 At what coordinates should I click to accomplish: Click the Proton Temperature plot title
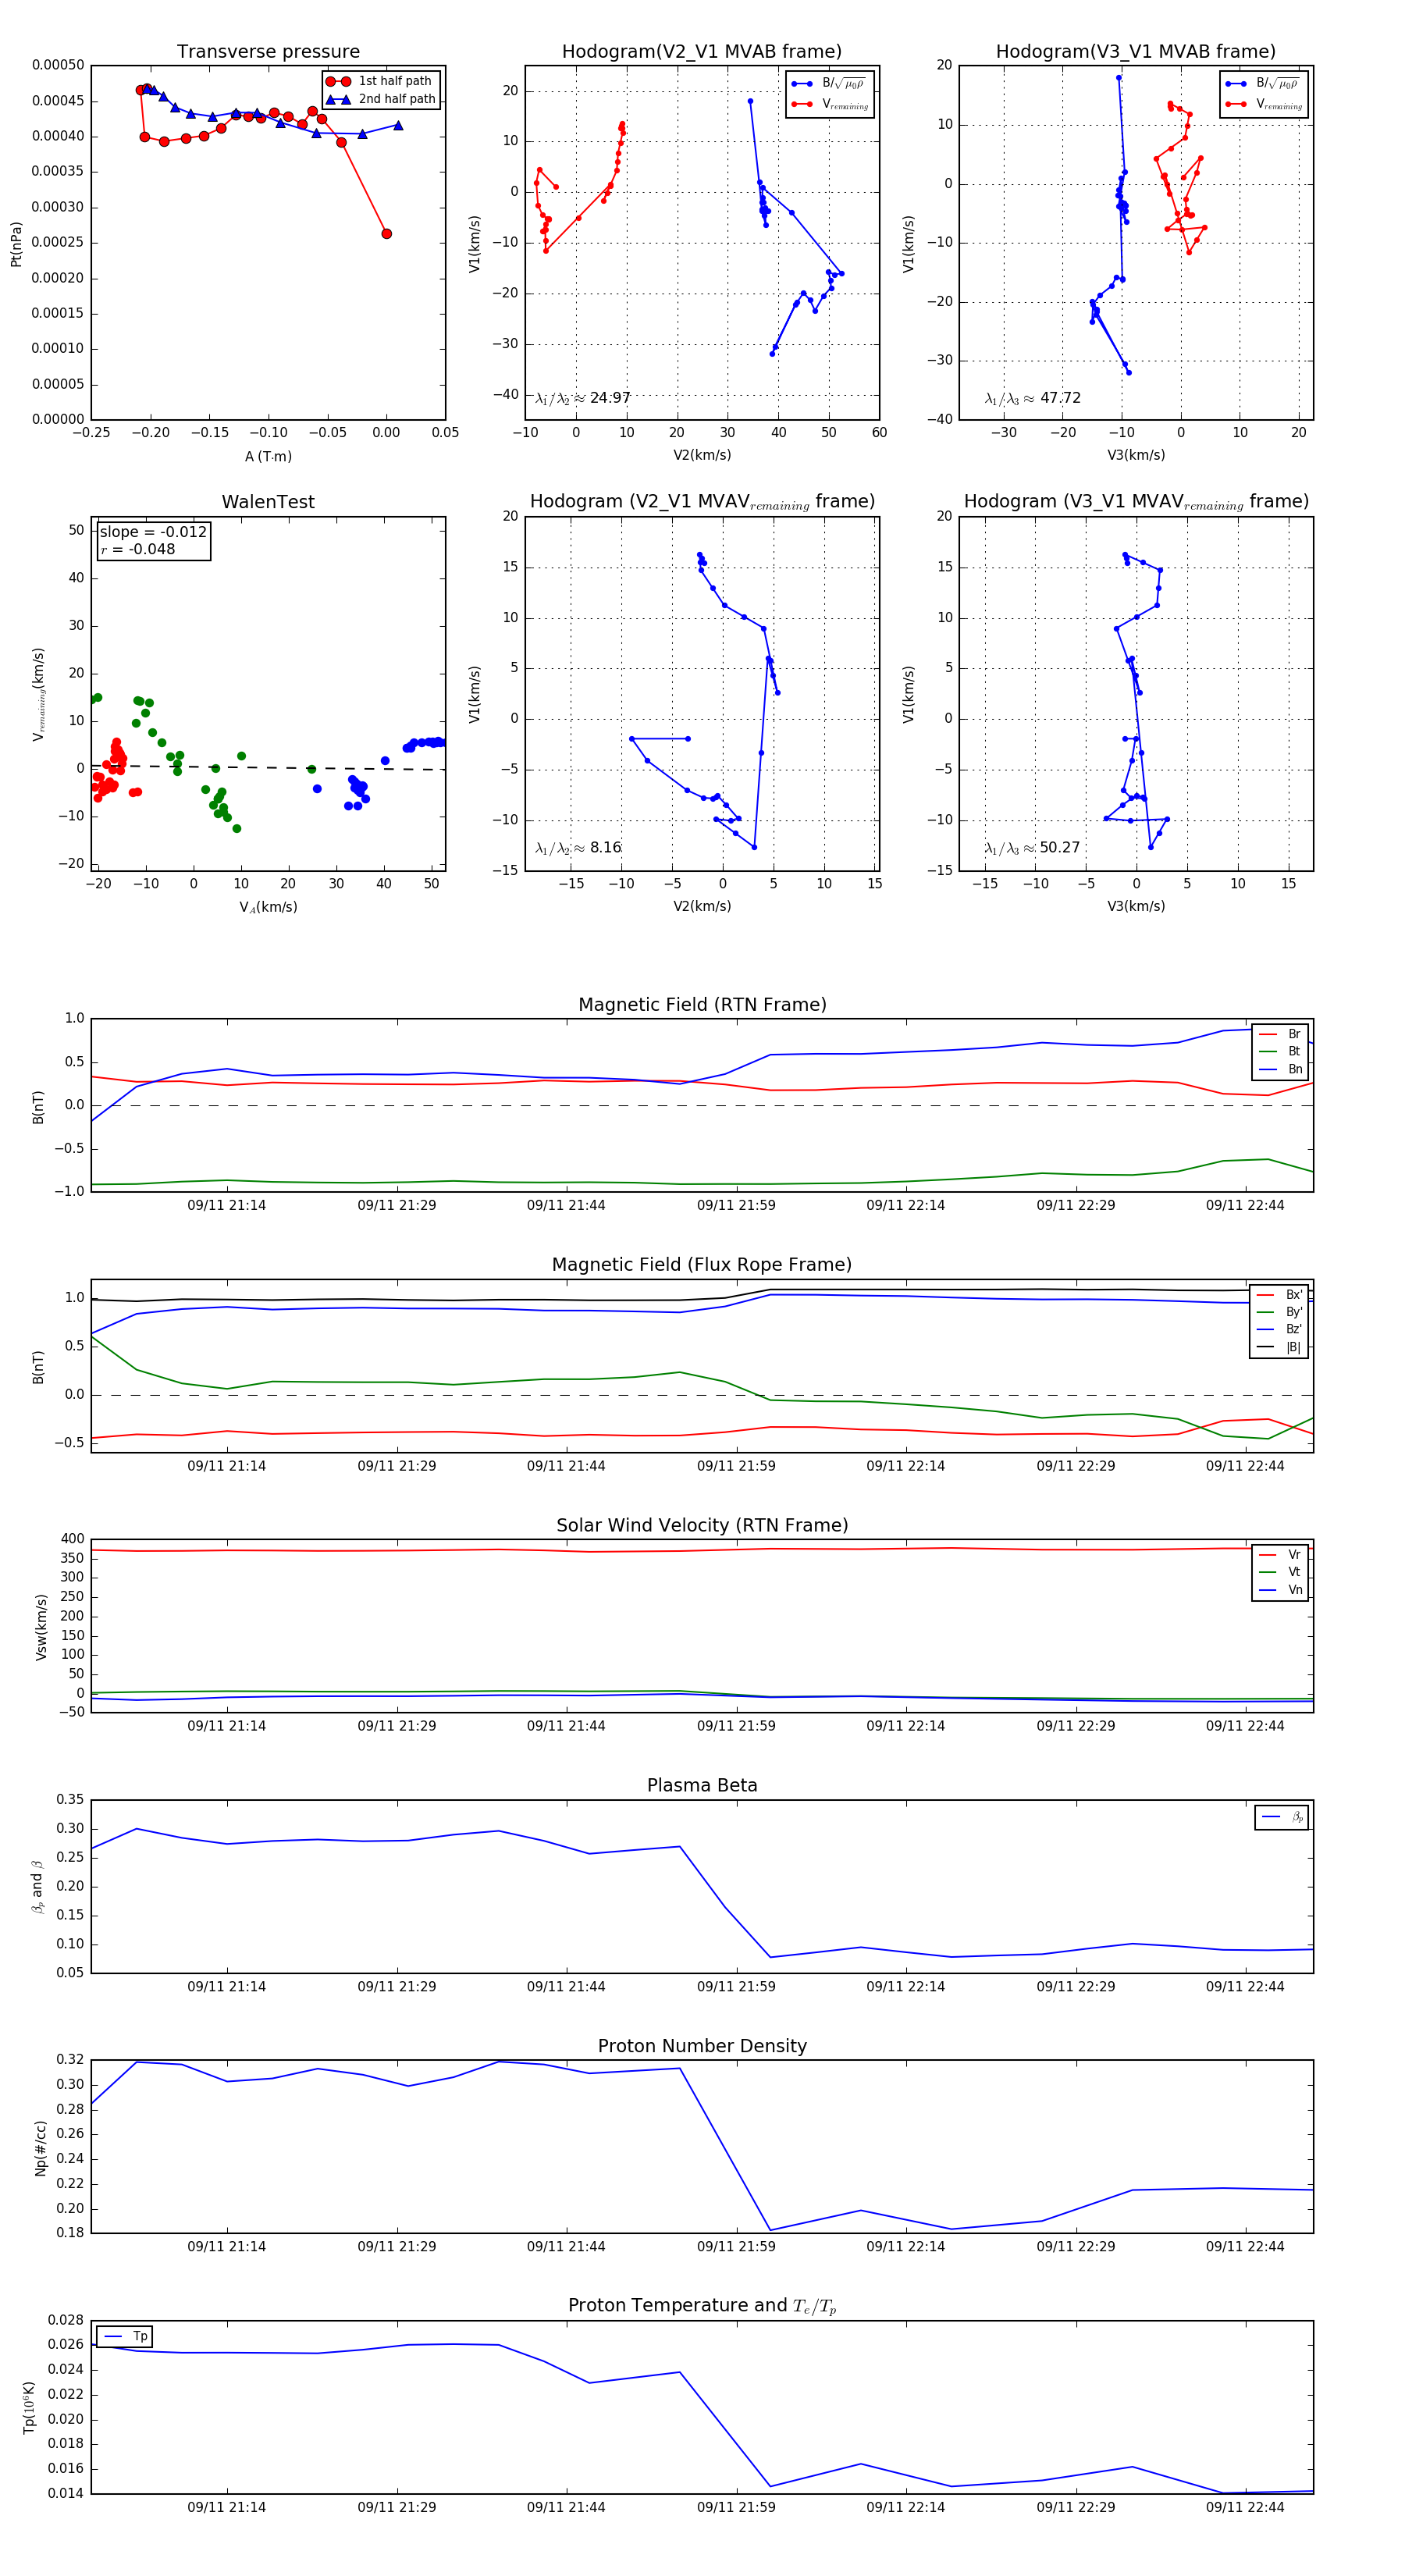(702, 2306)
